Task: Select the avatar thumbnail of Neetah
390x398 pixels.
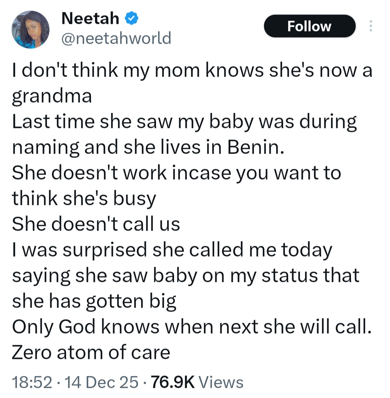Action: click(x=31, y=29)
